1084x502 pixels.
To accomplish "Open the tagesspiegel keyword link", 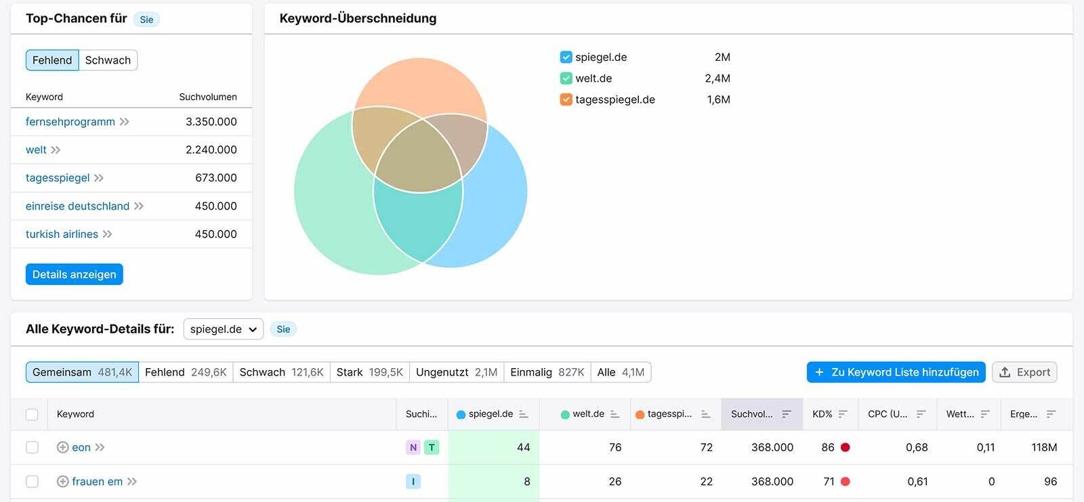I will tap(58, 178).
